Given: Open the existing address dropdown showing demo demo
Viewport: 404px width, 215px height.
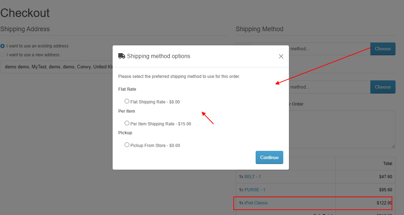Looking at the screenshot, I should pos(57,67).
